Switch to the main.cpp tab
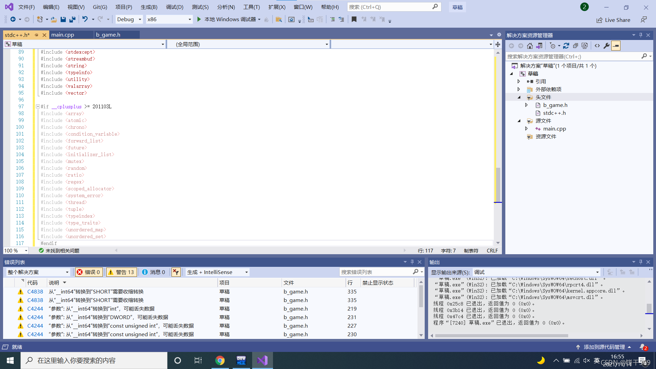Viewport: 656px width, 369px height. (x=63, y=35)
